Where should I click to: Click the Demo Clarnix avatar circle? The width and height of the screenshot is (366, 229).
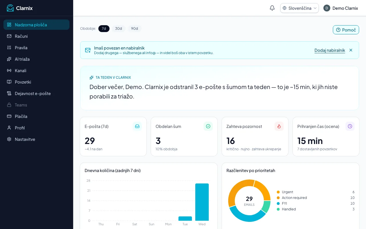tap(327, 8)
